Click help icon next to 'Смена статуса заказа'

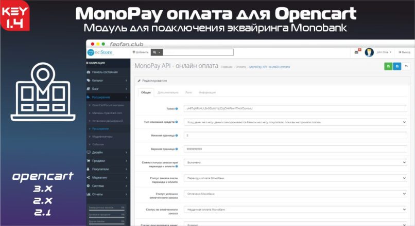[177, 166]
